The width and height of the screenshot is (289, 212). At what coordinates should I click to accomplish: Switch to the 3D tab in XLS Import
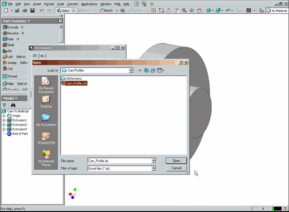pyautogui.click(x=42, y=56)
